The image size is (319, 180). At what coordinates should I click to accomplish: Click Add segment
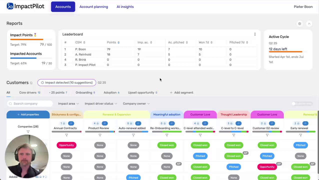pos(181,92)
